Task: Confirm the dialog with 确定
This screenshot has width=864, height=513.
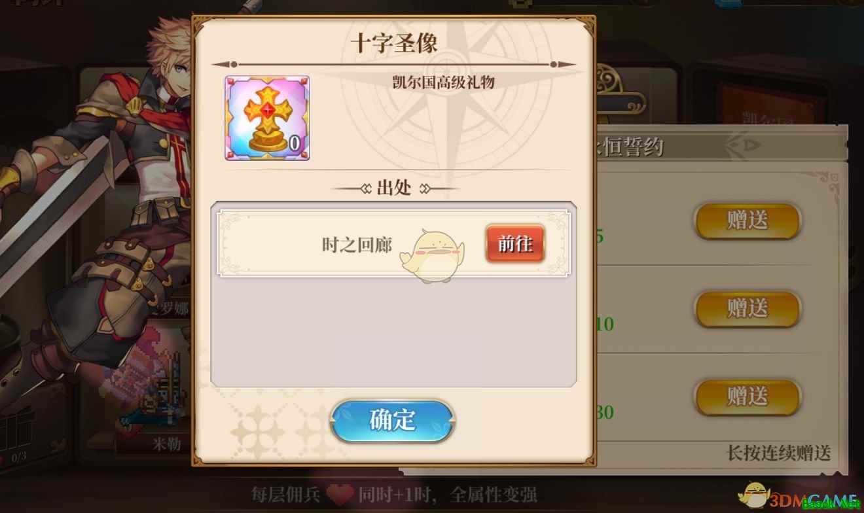Action: click(393, 421)
